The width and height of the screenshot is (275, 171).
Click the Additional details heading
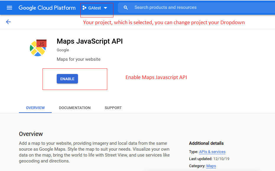coord(206,143)
